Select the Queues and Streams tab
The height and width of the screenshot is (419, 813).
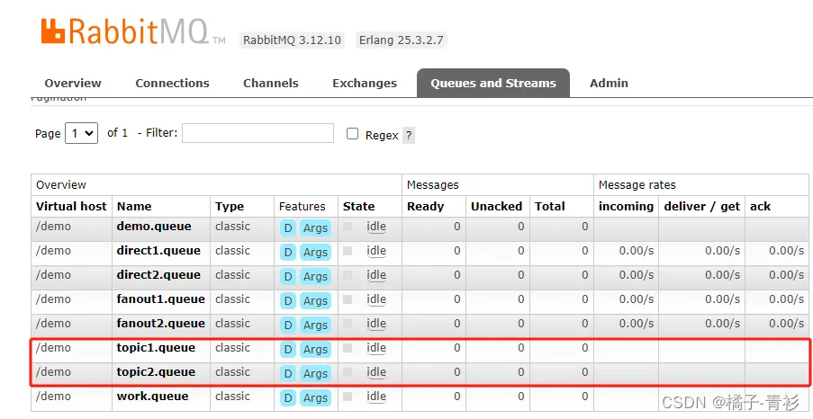point(493,83)
